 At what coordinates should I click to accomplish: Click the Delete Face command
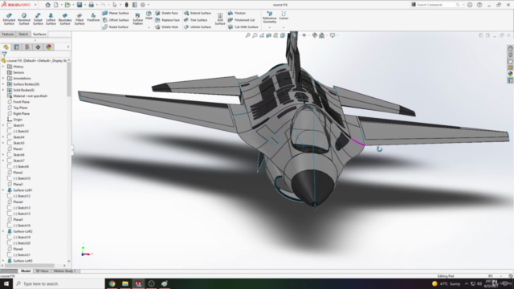[x=166, y=13]
